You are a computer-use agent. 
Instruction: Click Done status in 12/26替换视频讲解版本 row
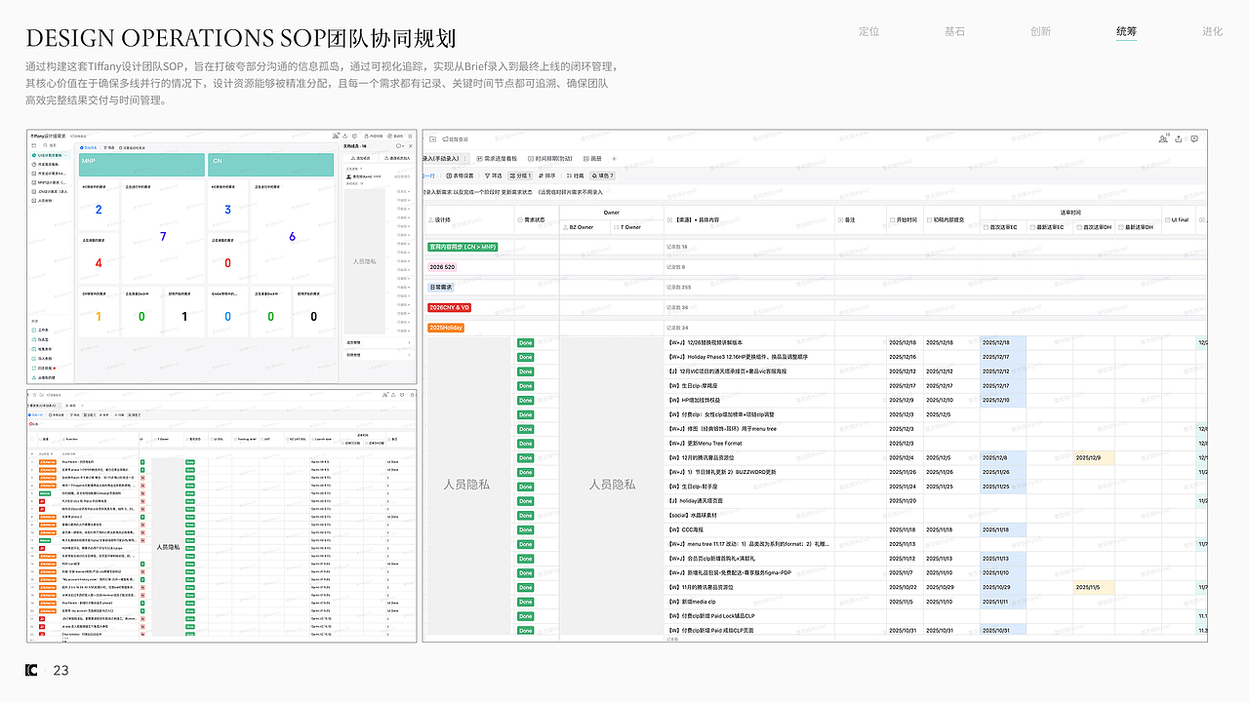click(x=525, y=343)
